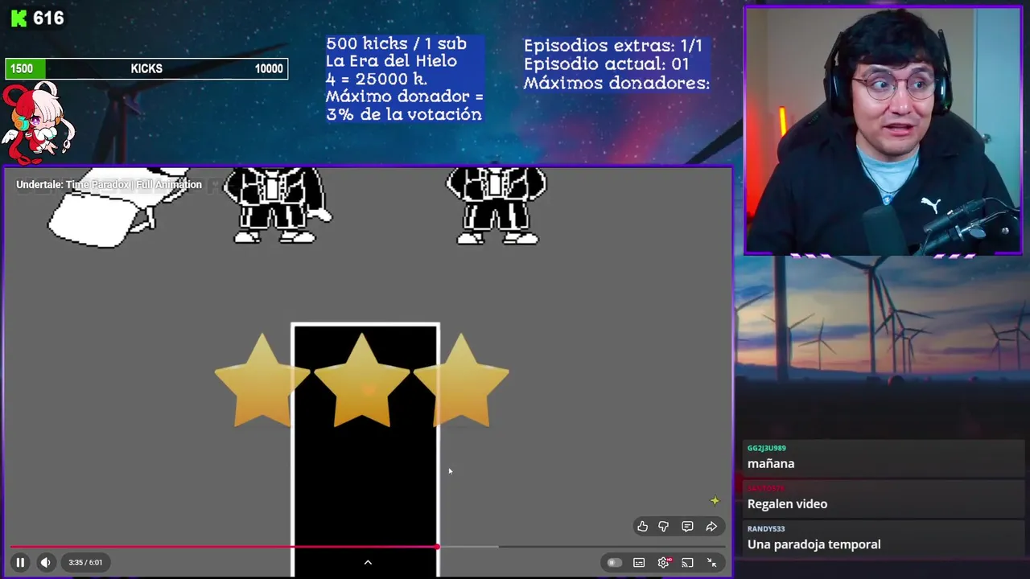
Task: Click chat message 'Regalen video'
Action: pos(787,503)
